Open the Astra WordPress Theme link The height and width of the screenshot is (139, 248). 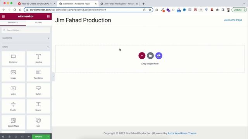(182, 133)
